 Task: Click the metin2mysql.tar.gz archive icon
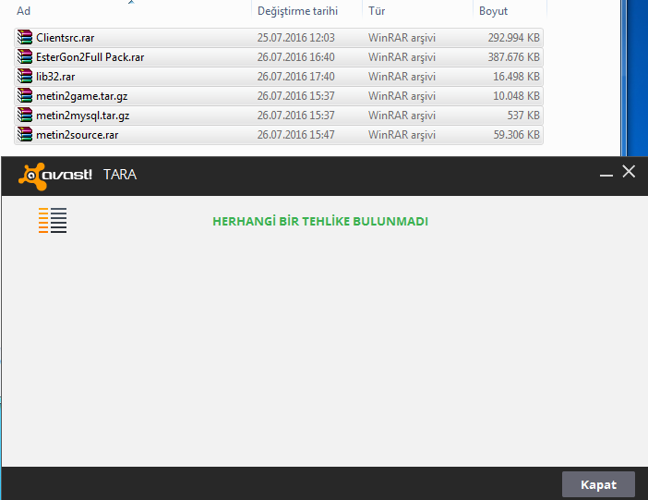tap(25, 116)
